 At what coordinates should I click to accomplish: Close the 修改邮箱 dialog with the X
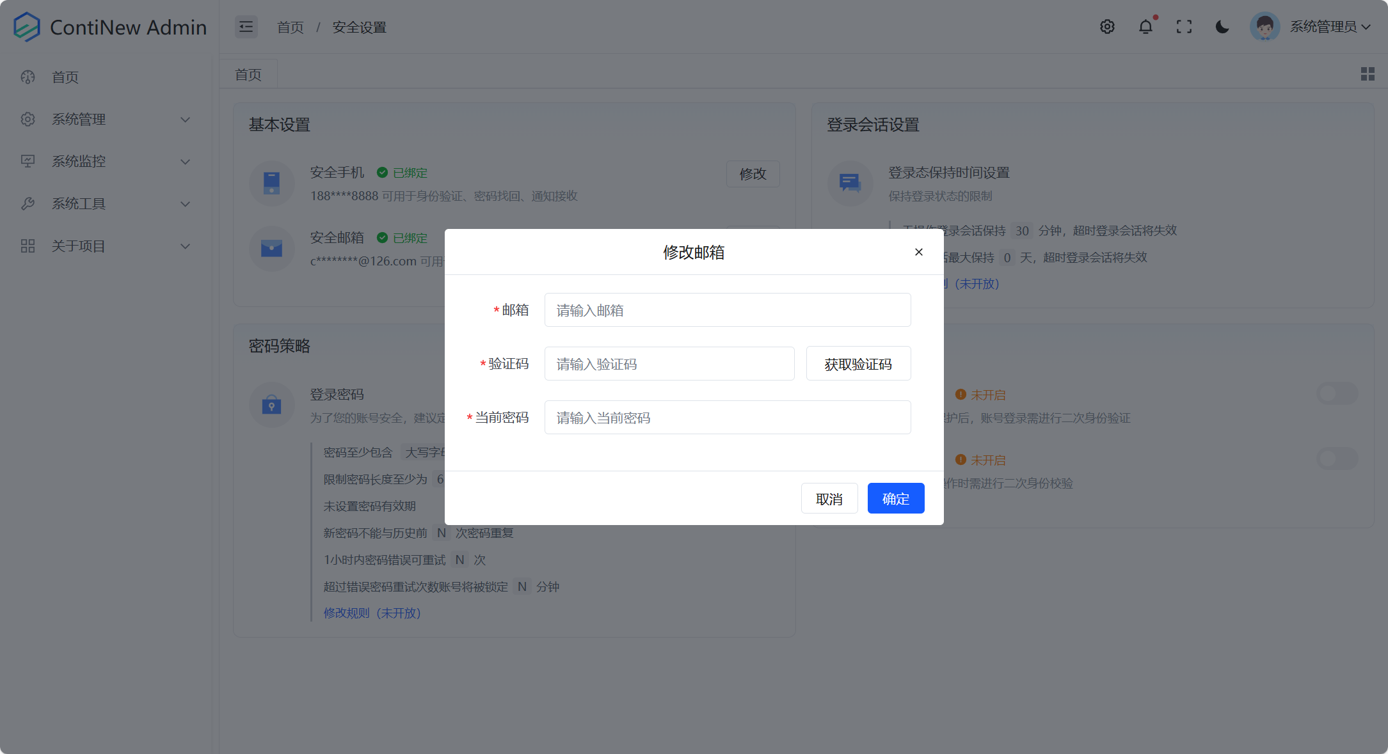click(x=918, y=252)
